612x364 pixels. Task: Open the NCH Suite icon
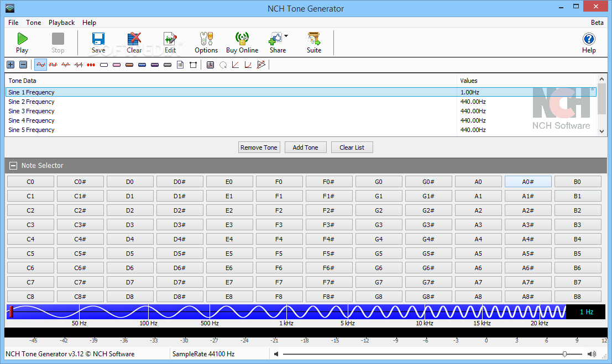[314, 43]
